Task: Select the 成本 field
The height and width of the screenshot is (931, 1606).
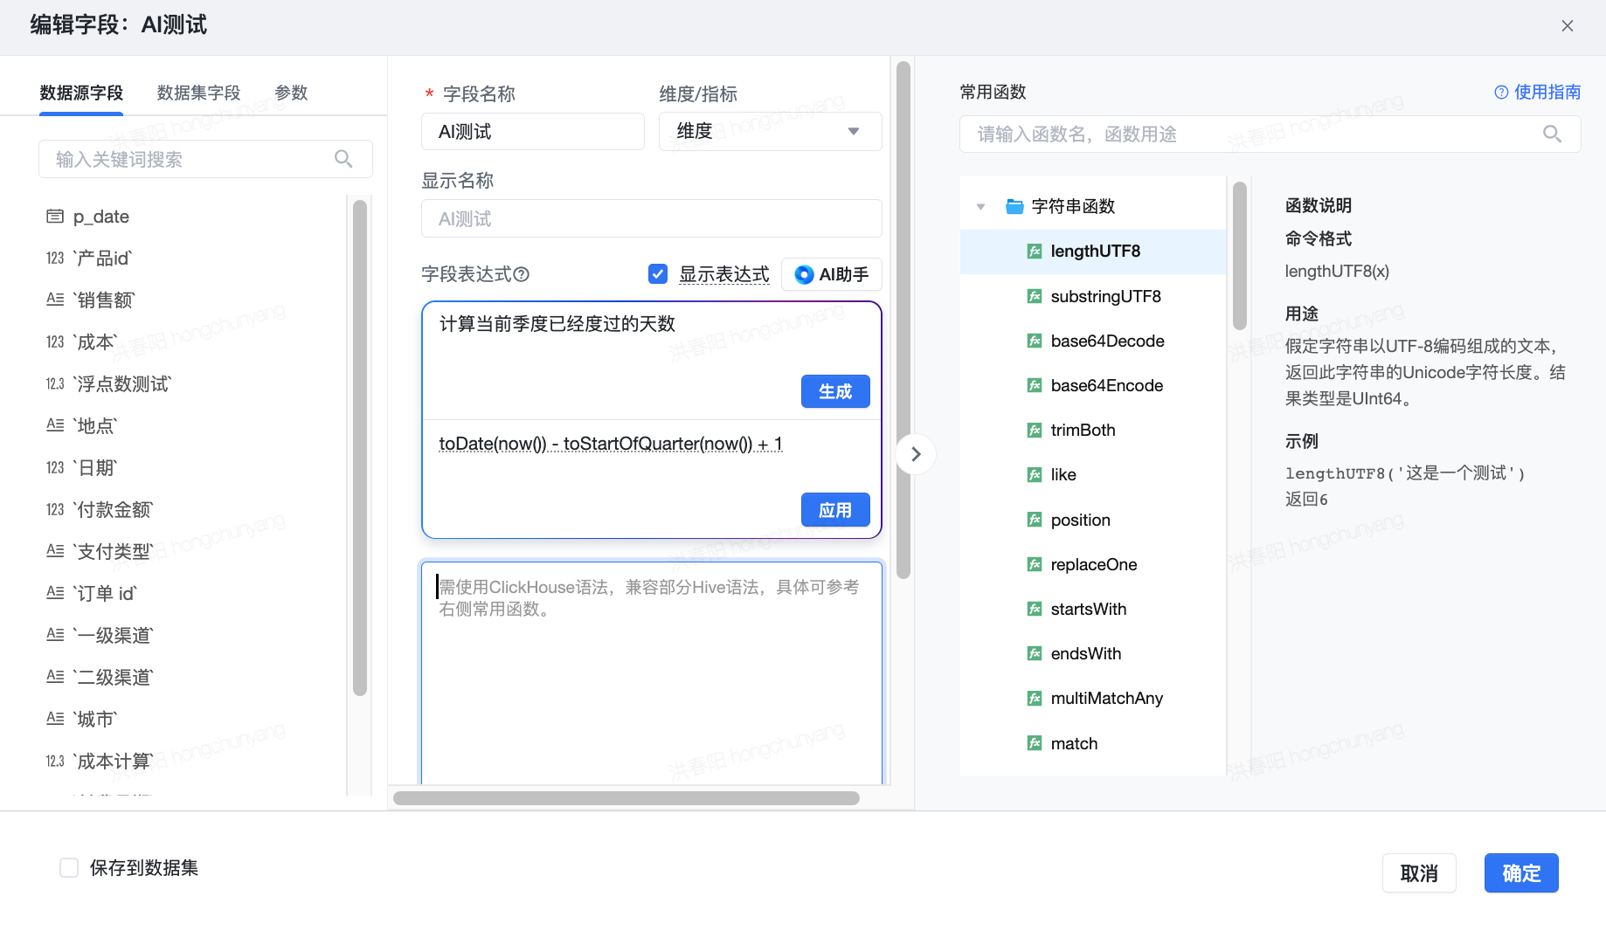Action: pos(95,341)
